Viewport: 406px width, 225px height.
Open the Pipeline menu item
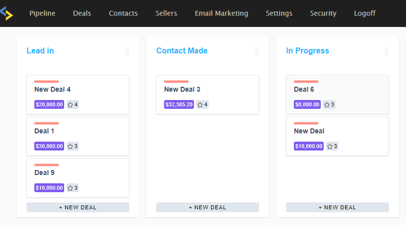click(x=42, y=13)
